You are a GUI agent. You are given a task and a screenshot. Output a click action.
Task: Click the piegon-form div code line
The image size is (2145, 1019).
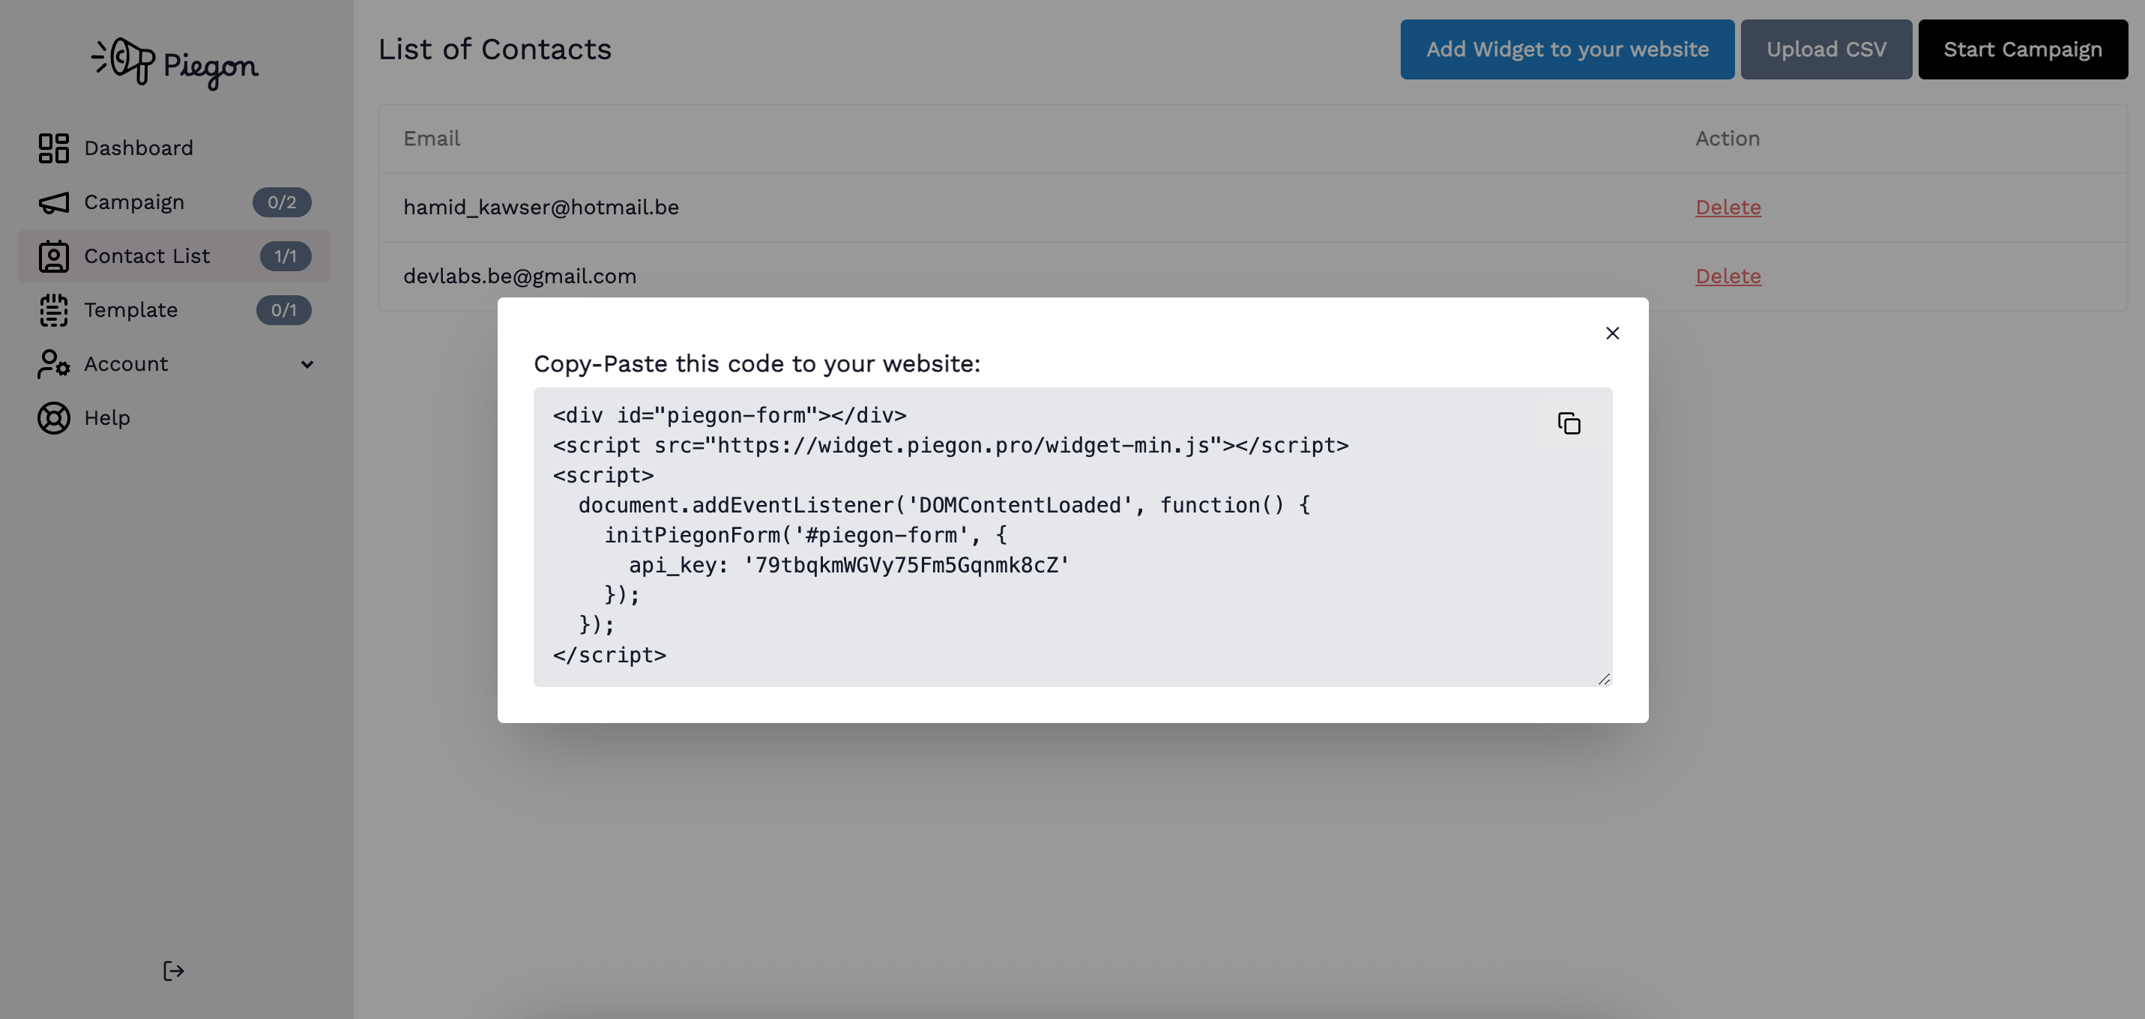pos(729,415)
